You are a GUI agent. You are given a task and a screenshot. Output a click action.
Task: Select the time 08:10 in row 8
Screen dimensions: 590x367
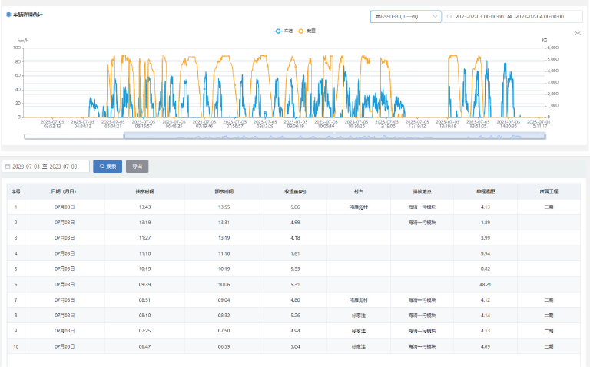click(x=145, y=315)
